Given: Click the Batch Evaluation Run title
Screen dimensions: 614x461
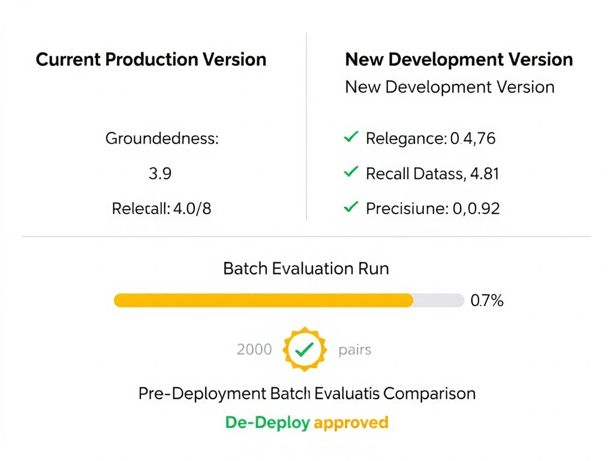Looking at the screenshot, I should (x=306, y=268).
